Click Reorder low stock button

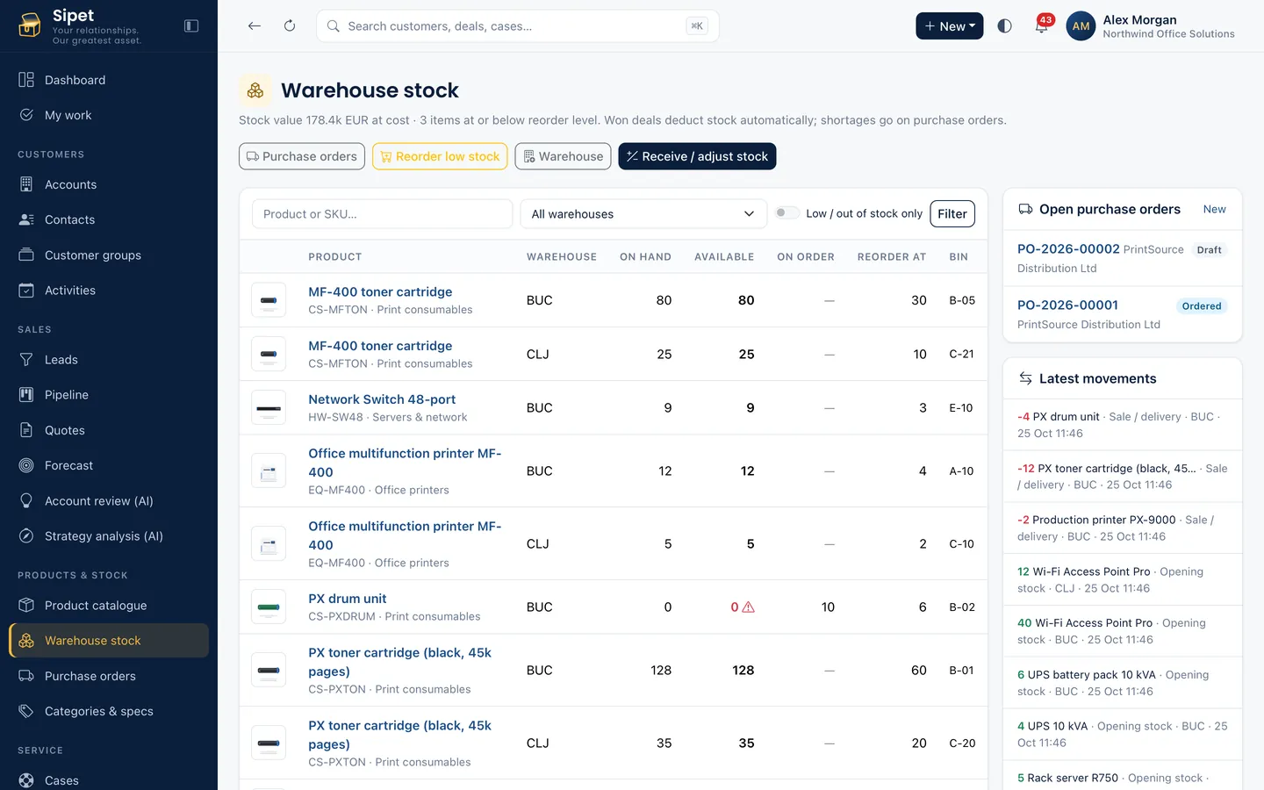click(x=440, y=156)
